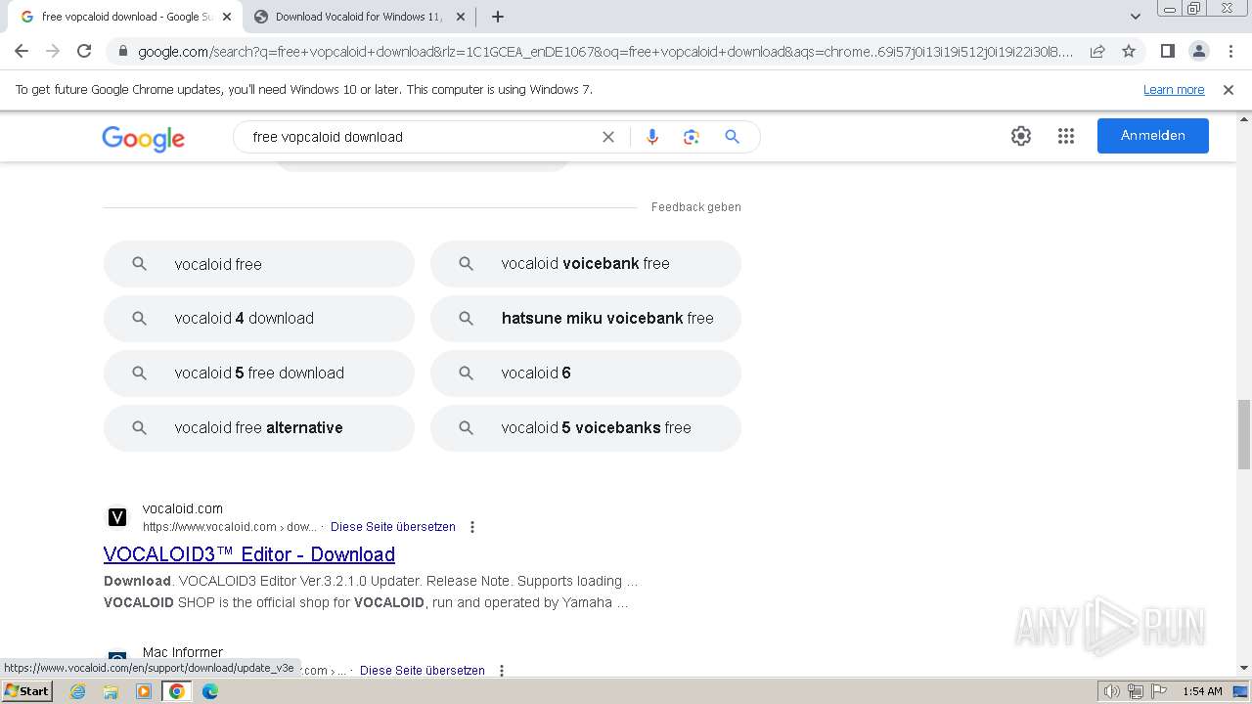The width and height of the screenshot is (1252, 704).
Task: Open Google quick settings gear
Action: pyautogui.click(x=1021, y=136)
